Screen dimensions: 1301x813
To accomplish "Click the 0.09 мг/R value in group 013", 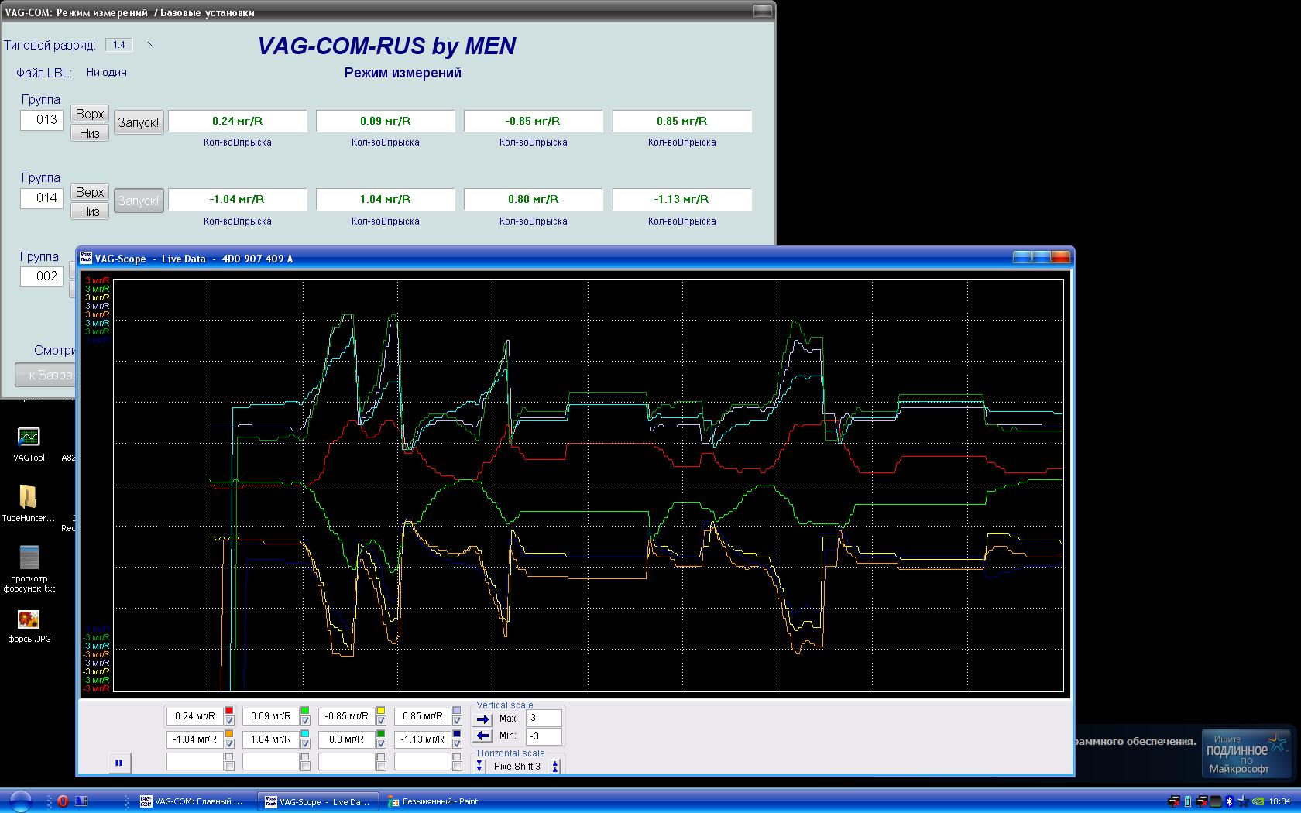I will pos(386,121).
